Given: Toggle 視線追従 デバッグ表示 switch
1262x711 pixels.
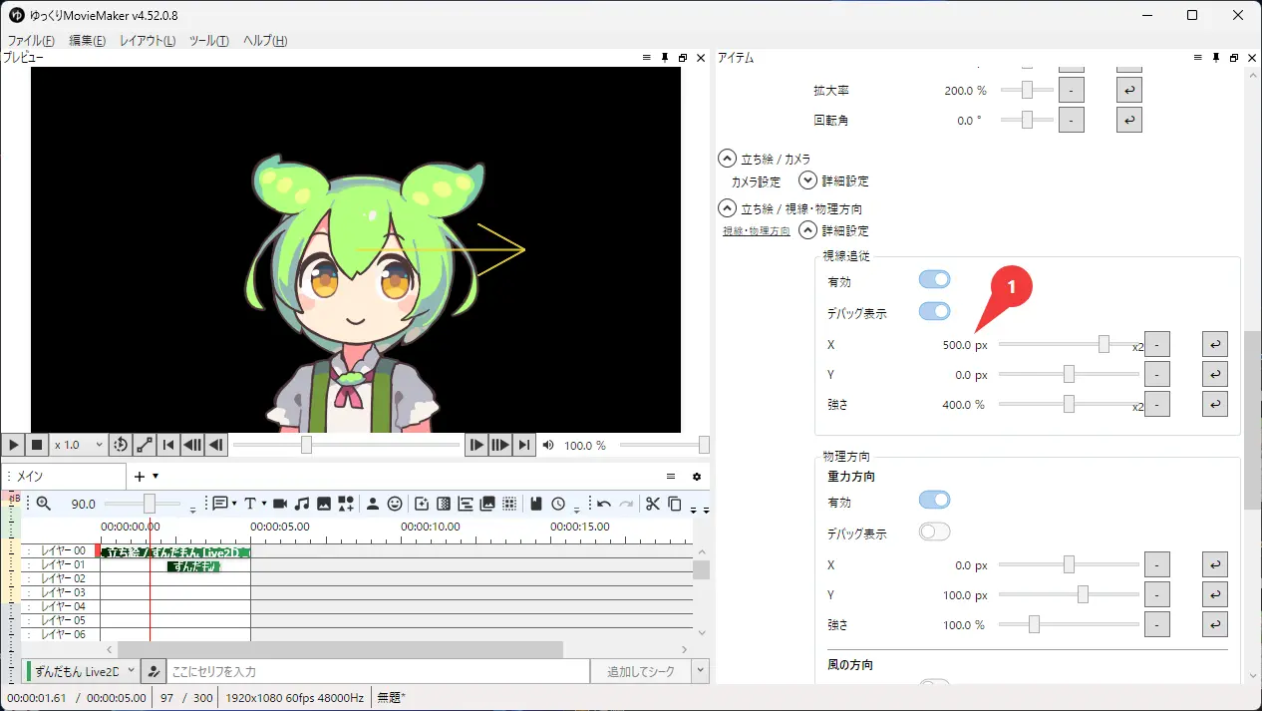Looking at the screenshot, I should click(934, 312).
